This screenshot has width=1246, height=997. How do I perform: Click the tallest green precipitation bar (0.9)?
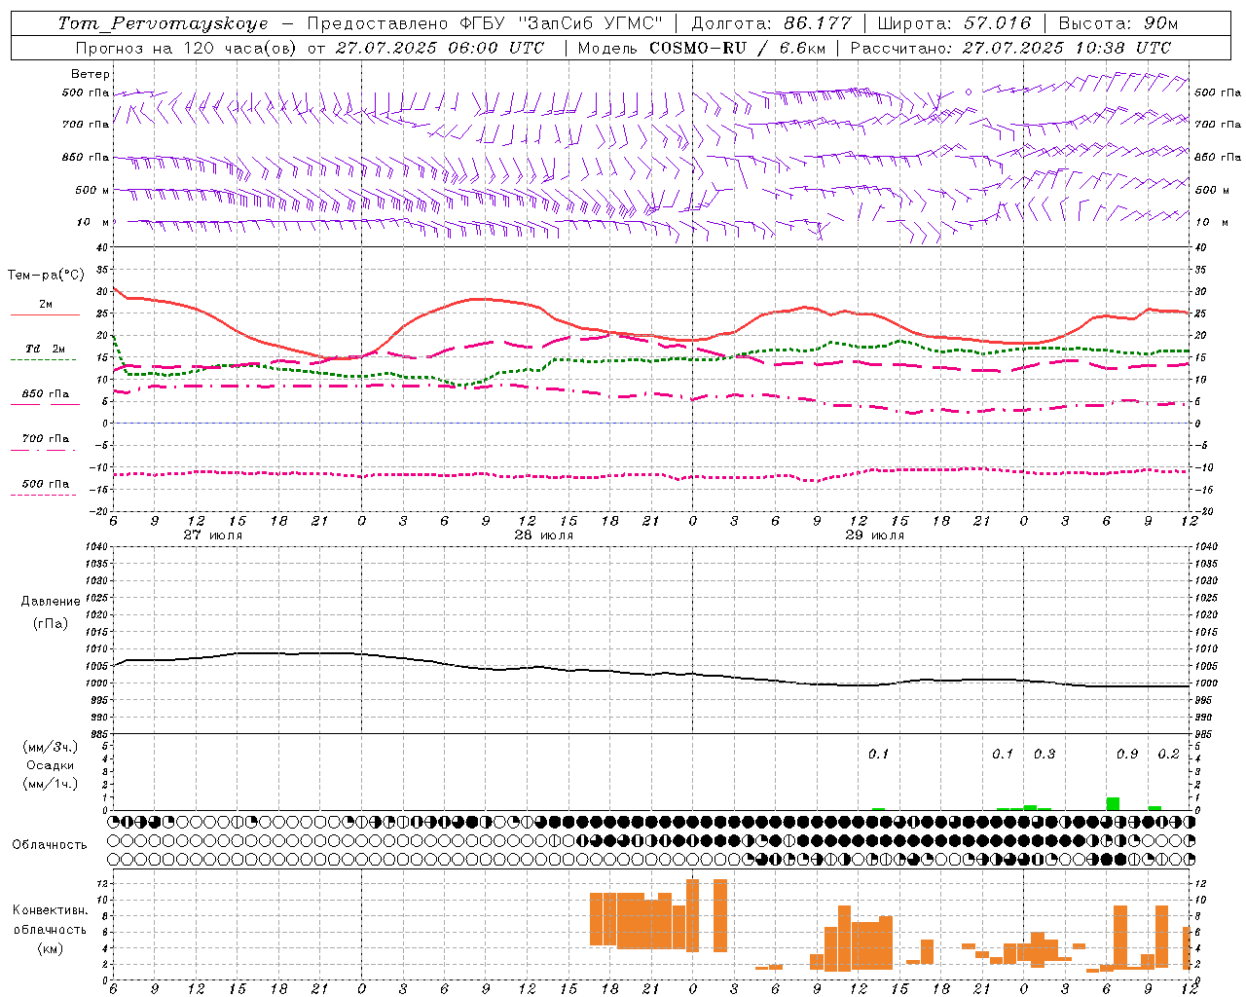click(1113, 803)
